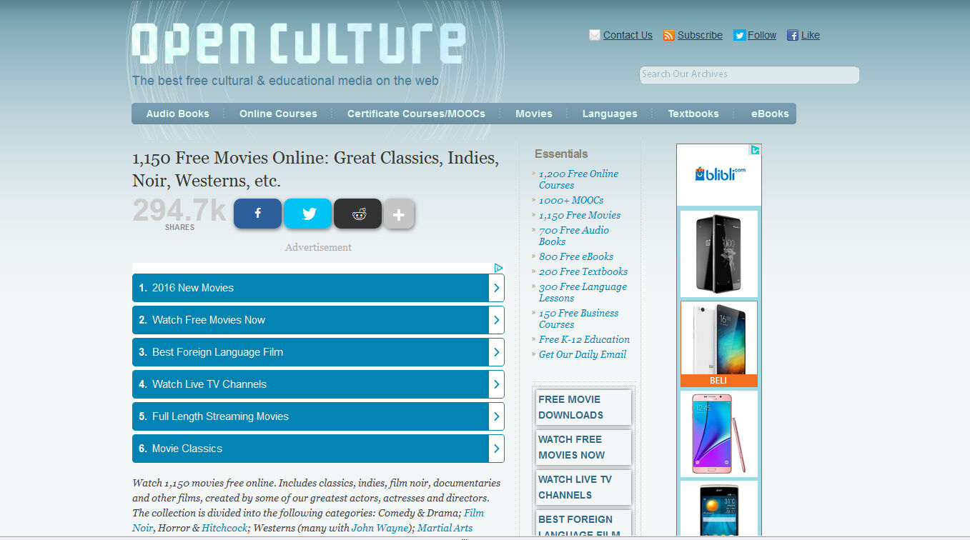Click arrow on Best Foreign Language Film row
Viewport: 970px width, 540px height.
pyautogui.click(x=496, y=352)
